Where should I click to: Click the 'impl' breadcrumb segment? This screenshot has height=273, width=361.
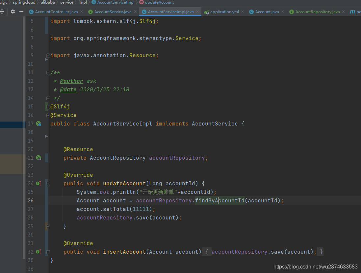pyautogui.click(x=83, y=2)
